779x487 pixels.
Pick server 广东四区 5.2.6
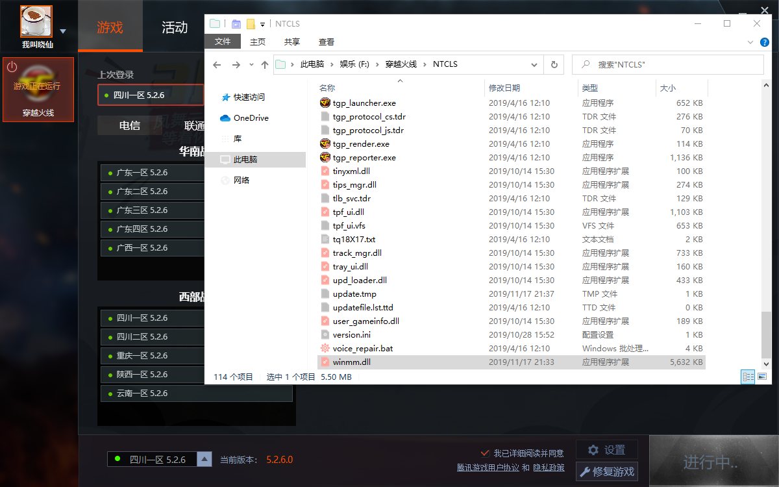click(x=153, y=229)
